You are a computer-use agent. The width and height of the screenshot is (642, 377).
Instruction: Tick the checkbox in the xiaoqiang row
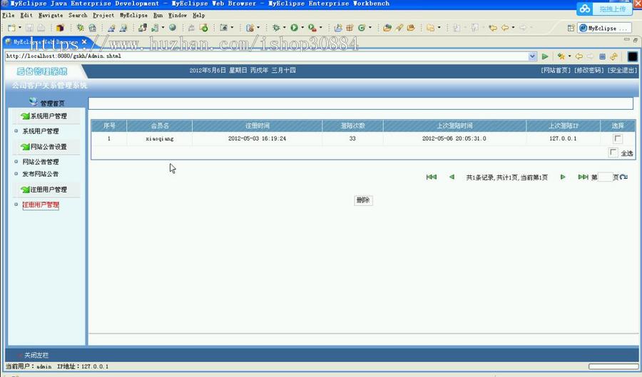click(618, 139)
